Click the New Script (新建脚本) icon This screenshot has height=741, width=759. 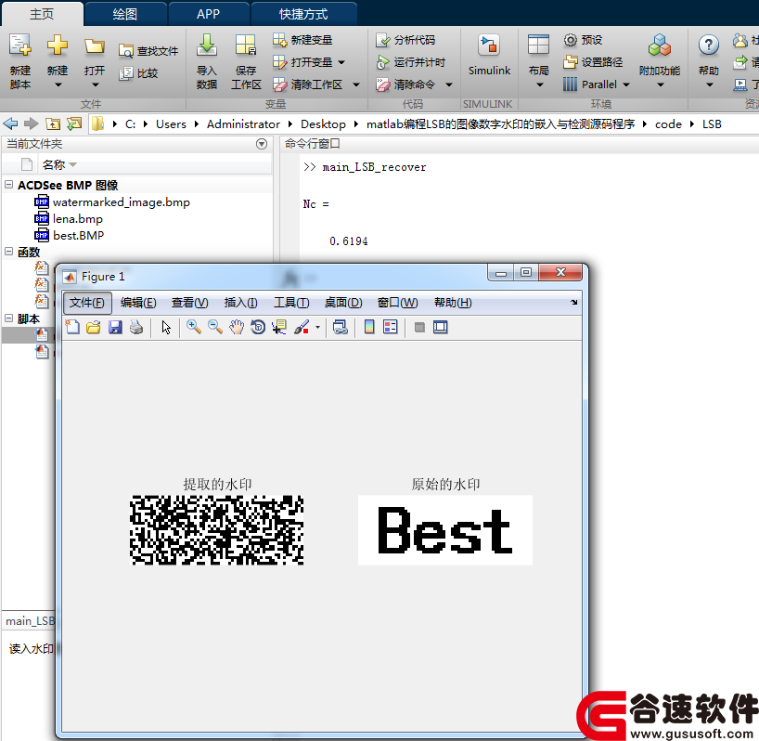click(x=20, y=45)
